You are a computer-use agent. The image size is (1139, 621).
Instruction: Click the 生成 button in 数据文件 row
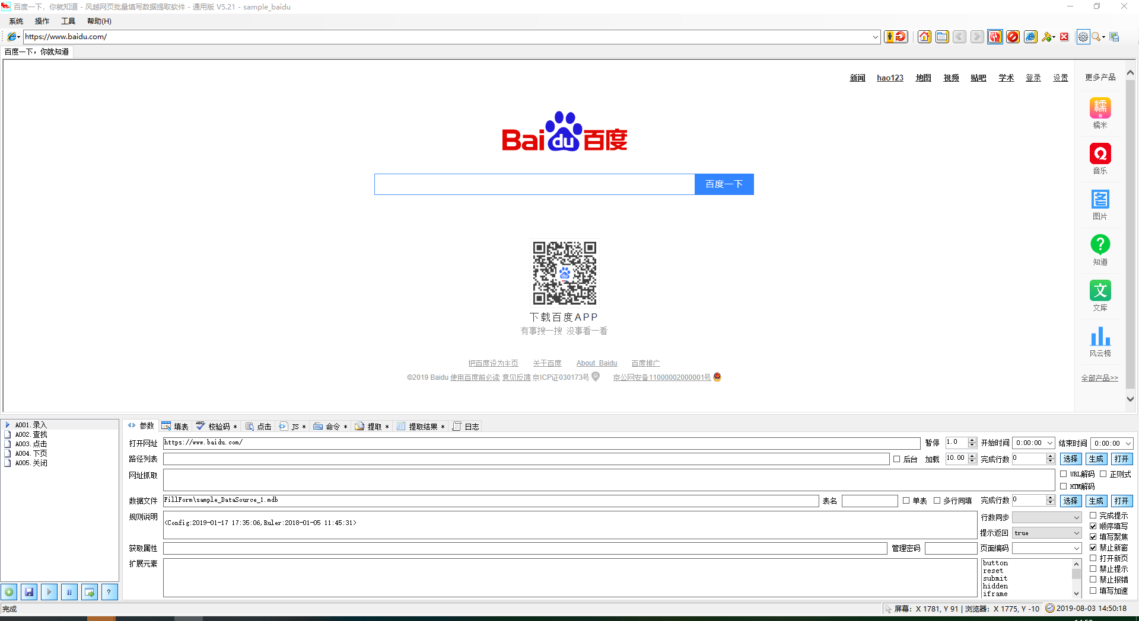pyautogui.click(x=1096, y=501)
